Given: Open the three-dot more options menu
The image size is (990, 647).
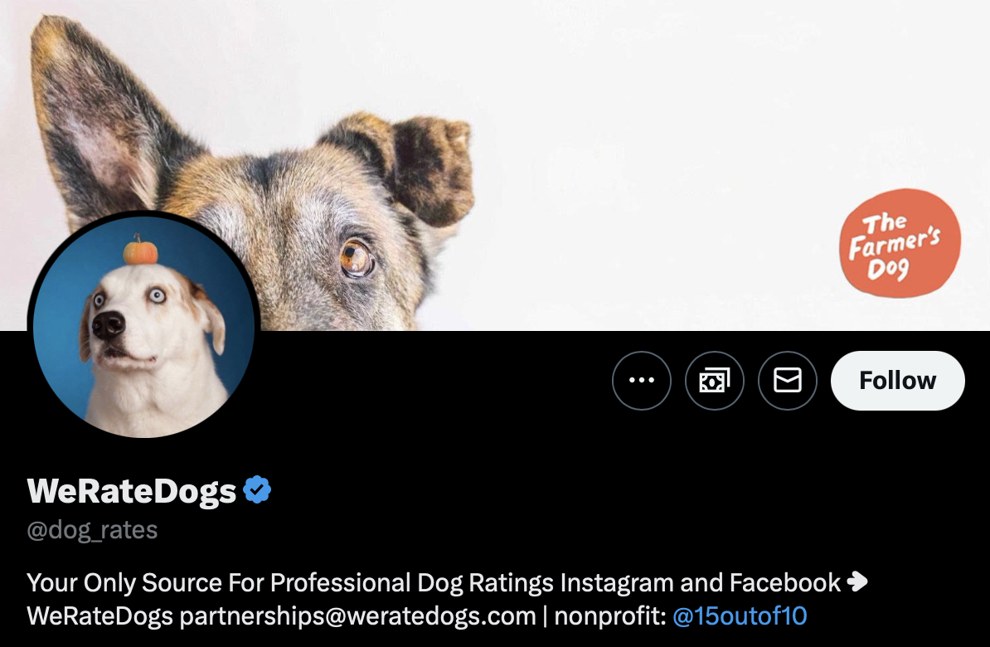Looking at the screenshot, I should pyautogui.click(x=642, y=381).
